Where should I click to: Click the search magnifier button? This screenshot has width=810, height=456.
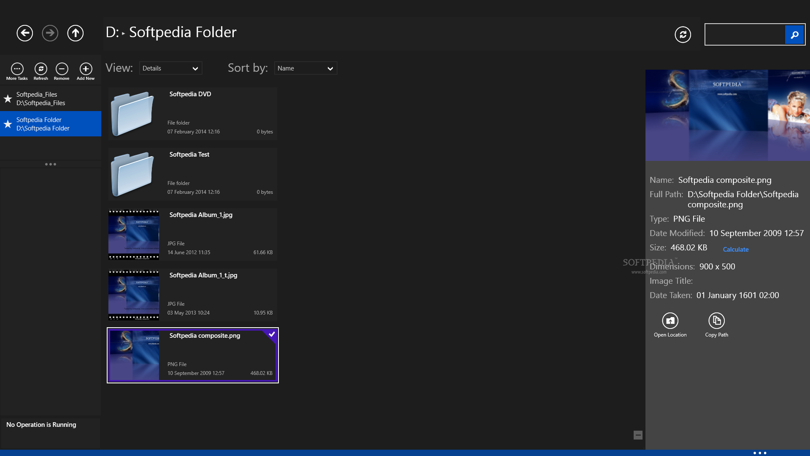794,35
